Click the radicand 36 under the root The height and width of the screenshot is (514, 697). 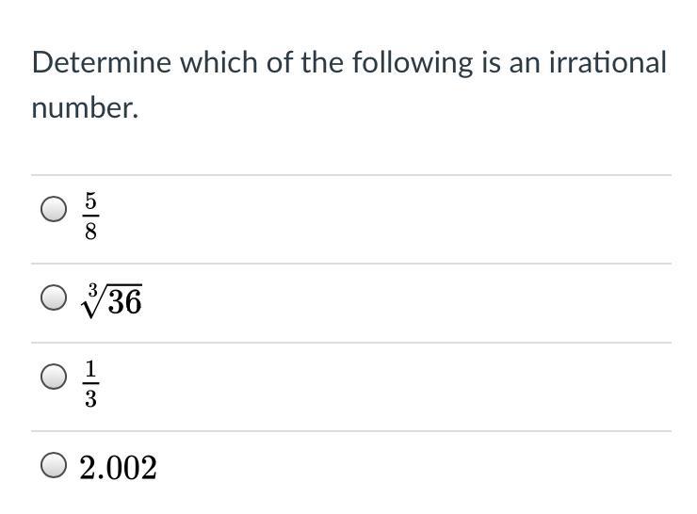tap(124, 302)
